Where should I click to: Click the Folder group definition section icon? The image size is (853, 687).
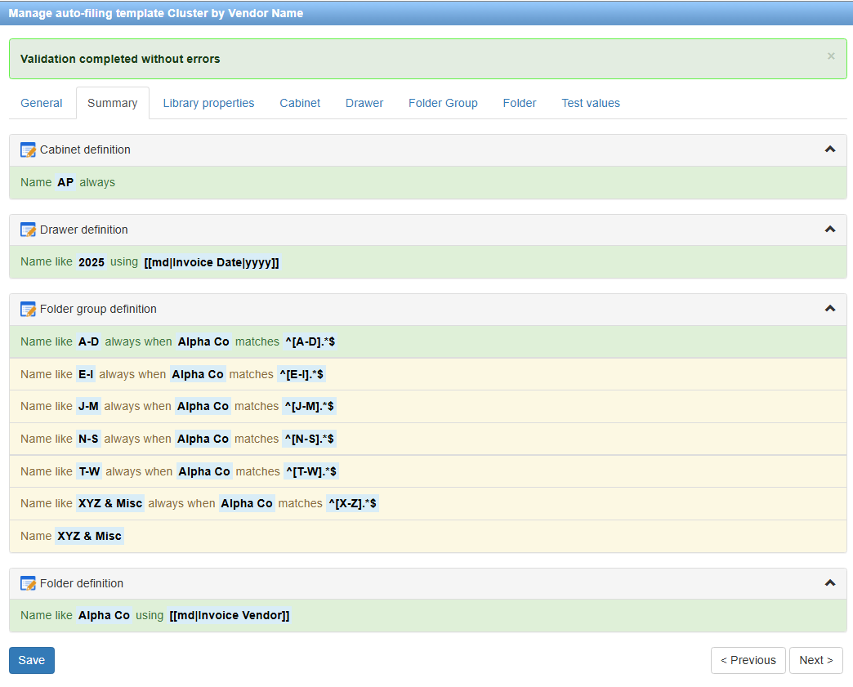pyautogui.click(x=28, y=309)
